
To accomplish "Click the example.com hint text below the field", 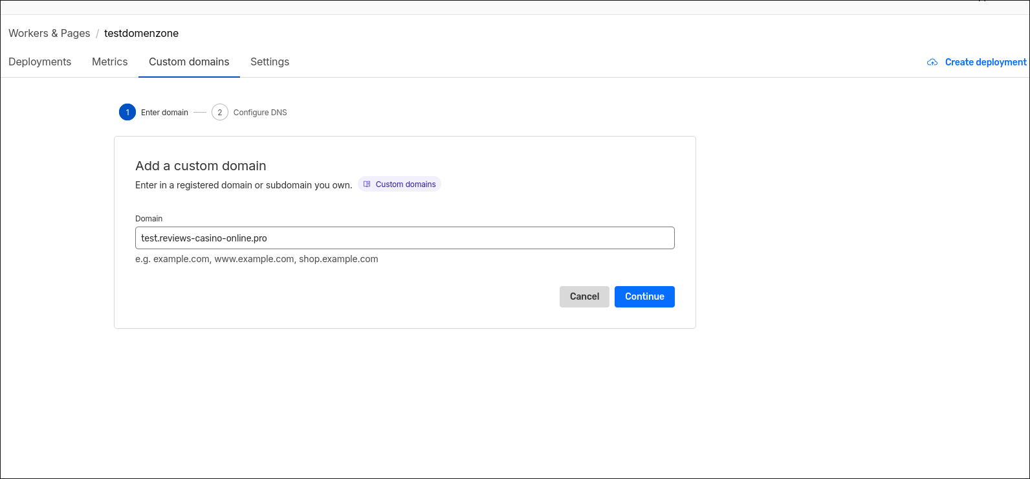I will click(x=256, y=259).
